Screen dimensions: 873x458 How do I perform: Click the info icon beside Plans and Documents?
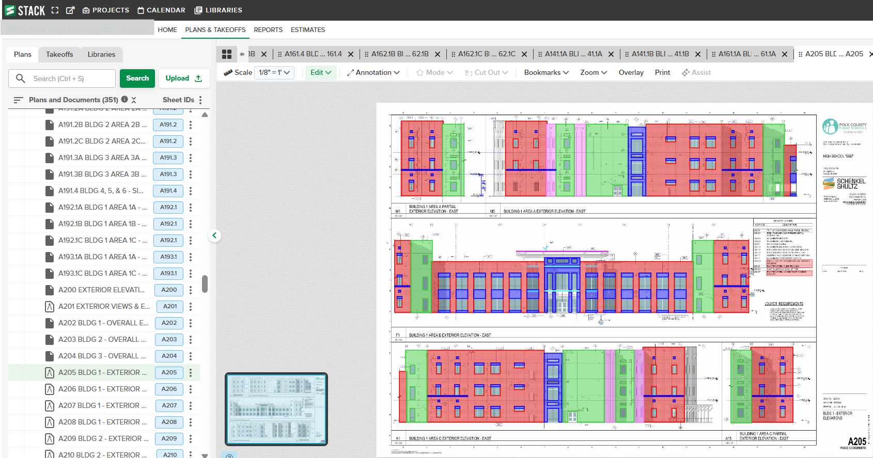tap(124, 99)
